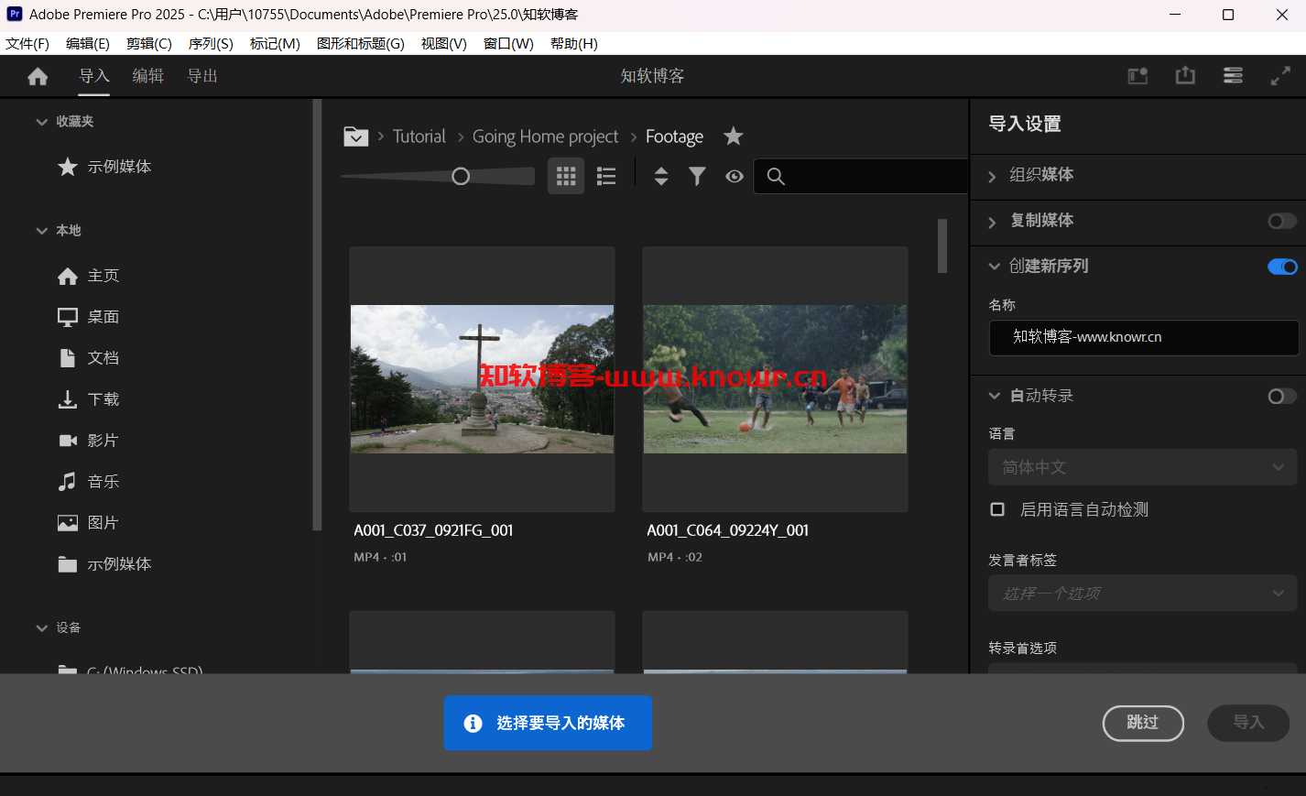This screenshot has height=796, width=1306.
Task: Collapse the 本地 section
Action: (x=41, y=231)
